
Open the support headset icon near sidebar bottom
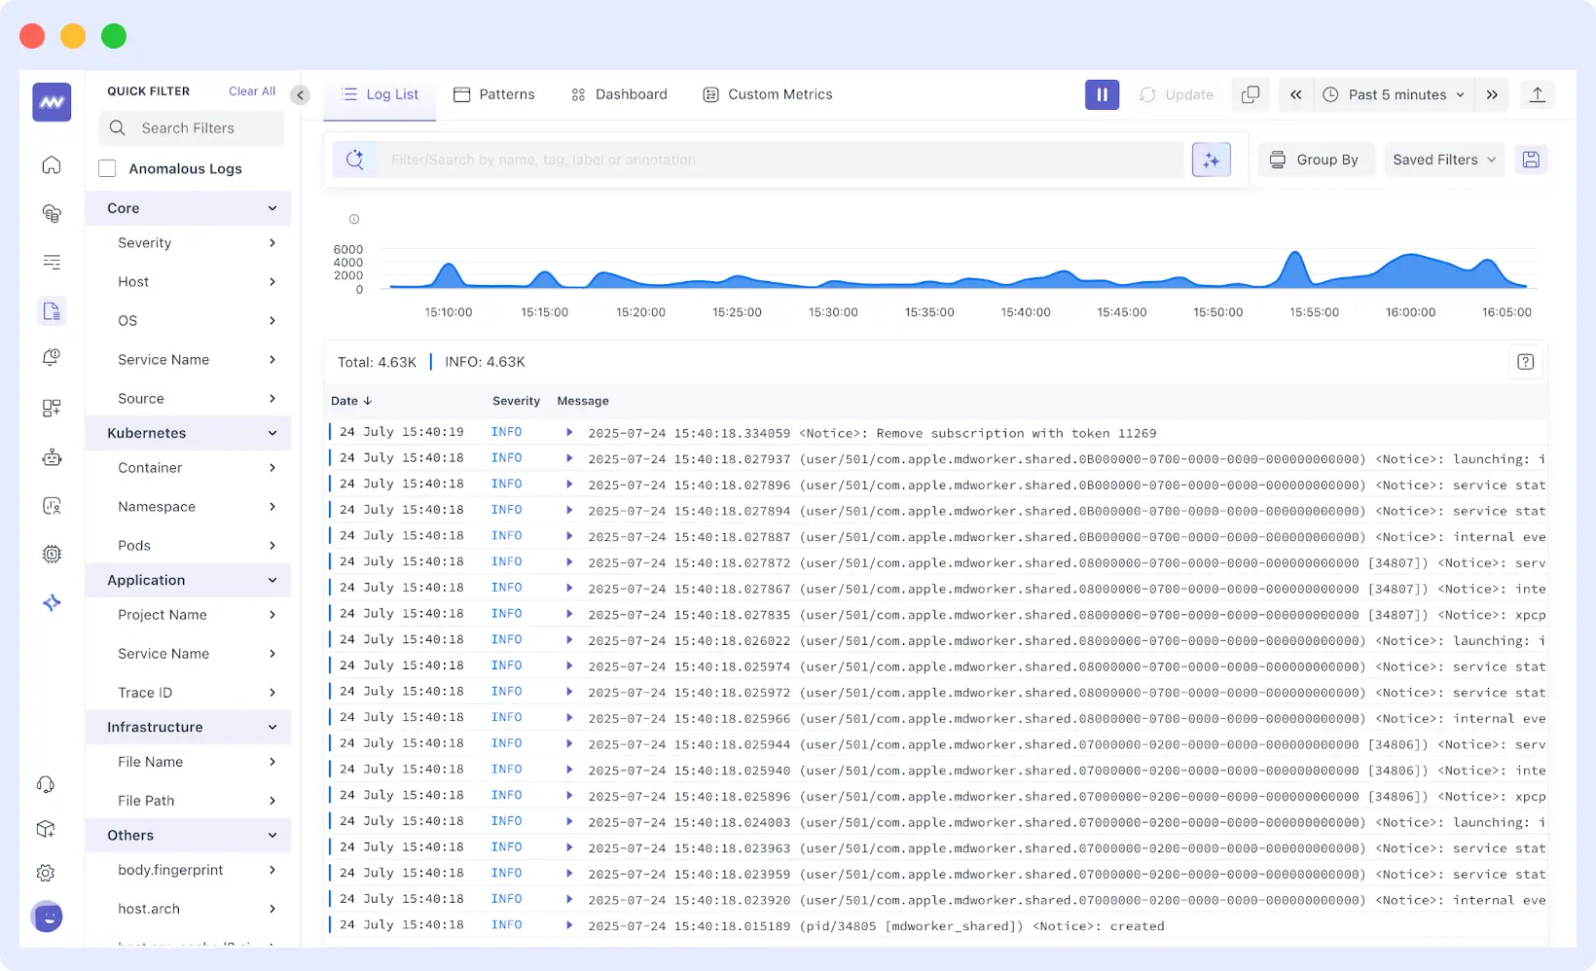[46, 784]
